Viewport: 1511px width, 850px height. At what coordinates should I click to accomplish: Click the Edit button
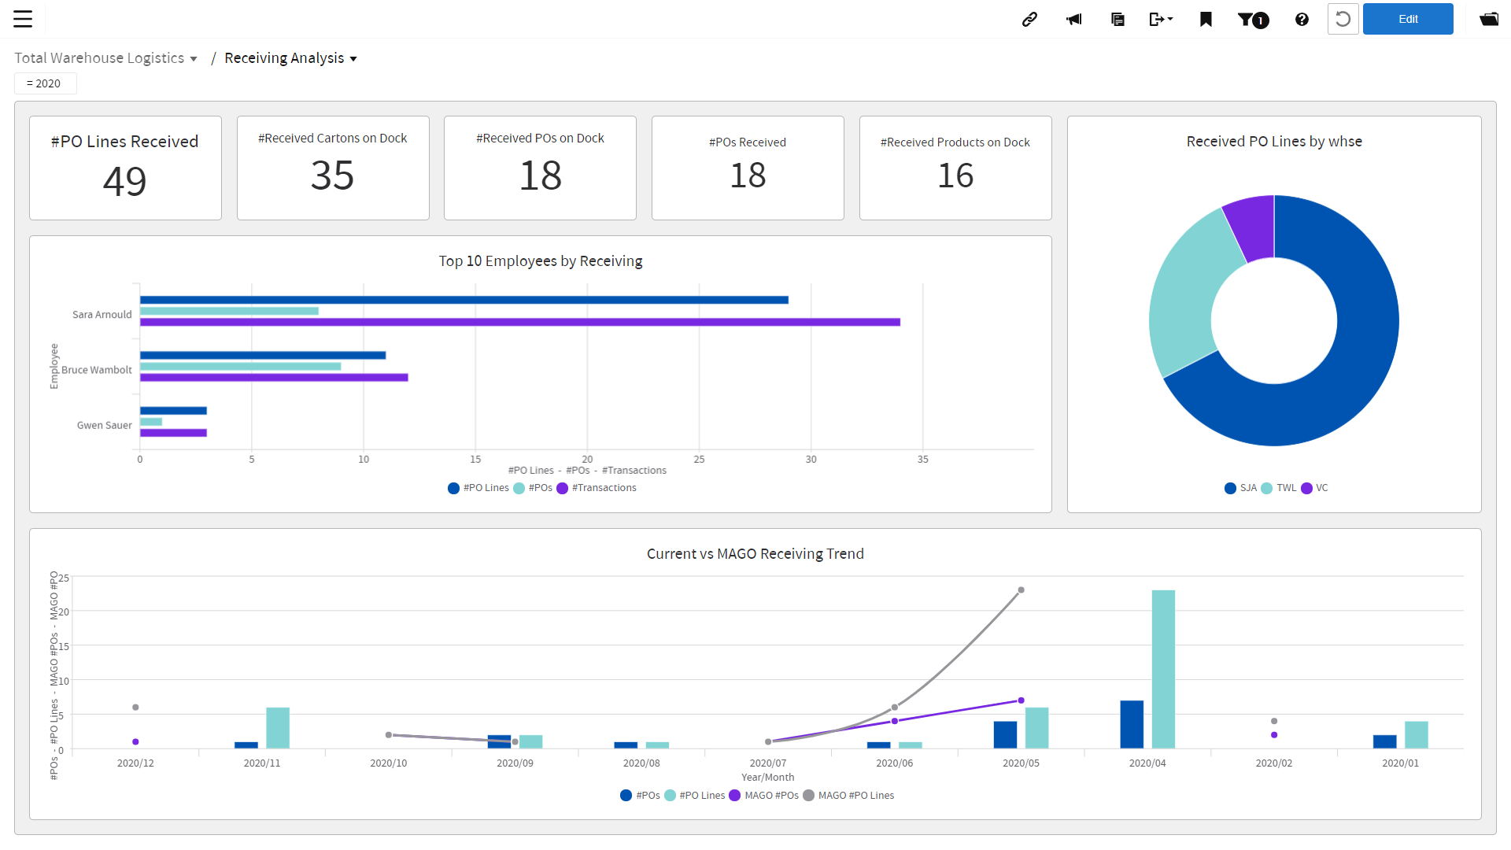1408,19
